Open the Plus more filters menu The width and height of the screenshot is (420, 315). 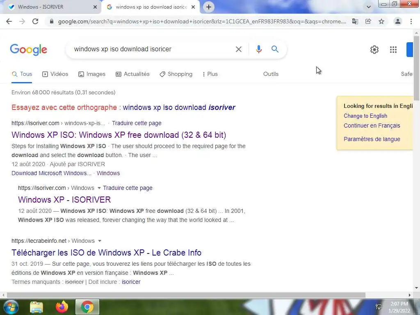[210, 74]
